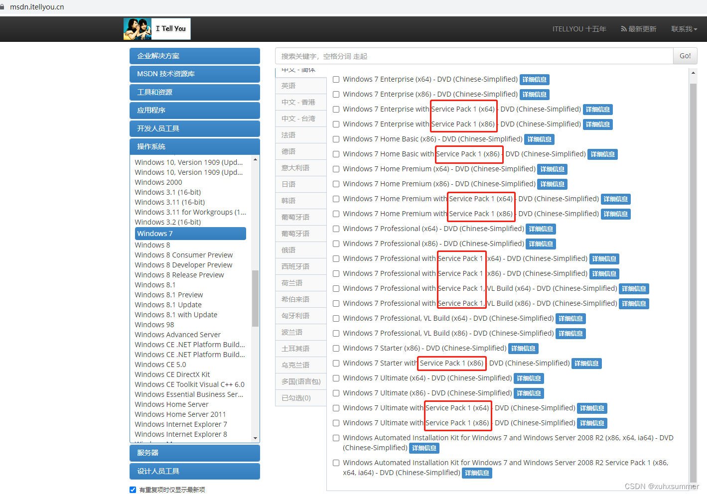Click the downloads list scroll-up arrow
This screenshot has height=494, width=707.
[x=693, y=73]
